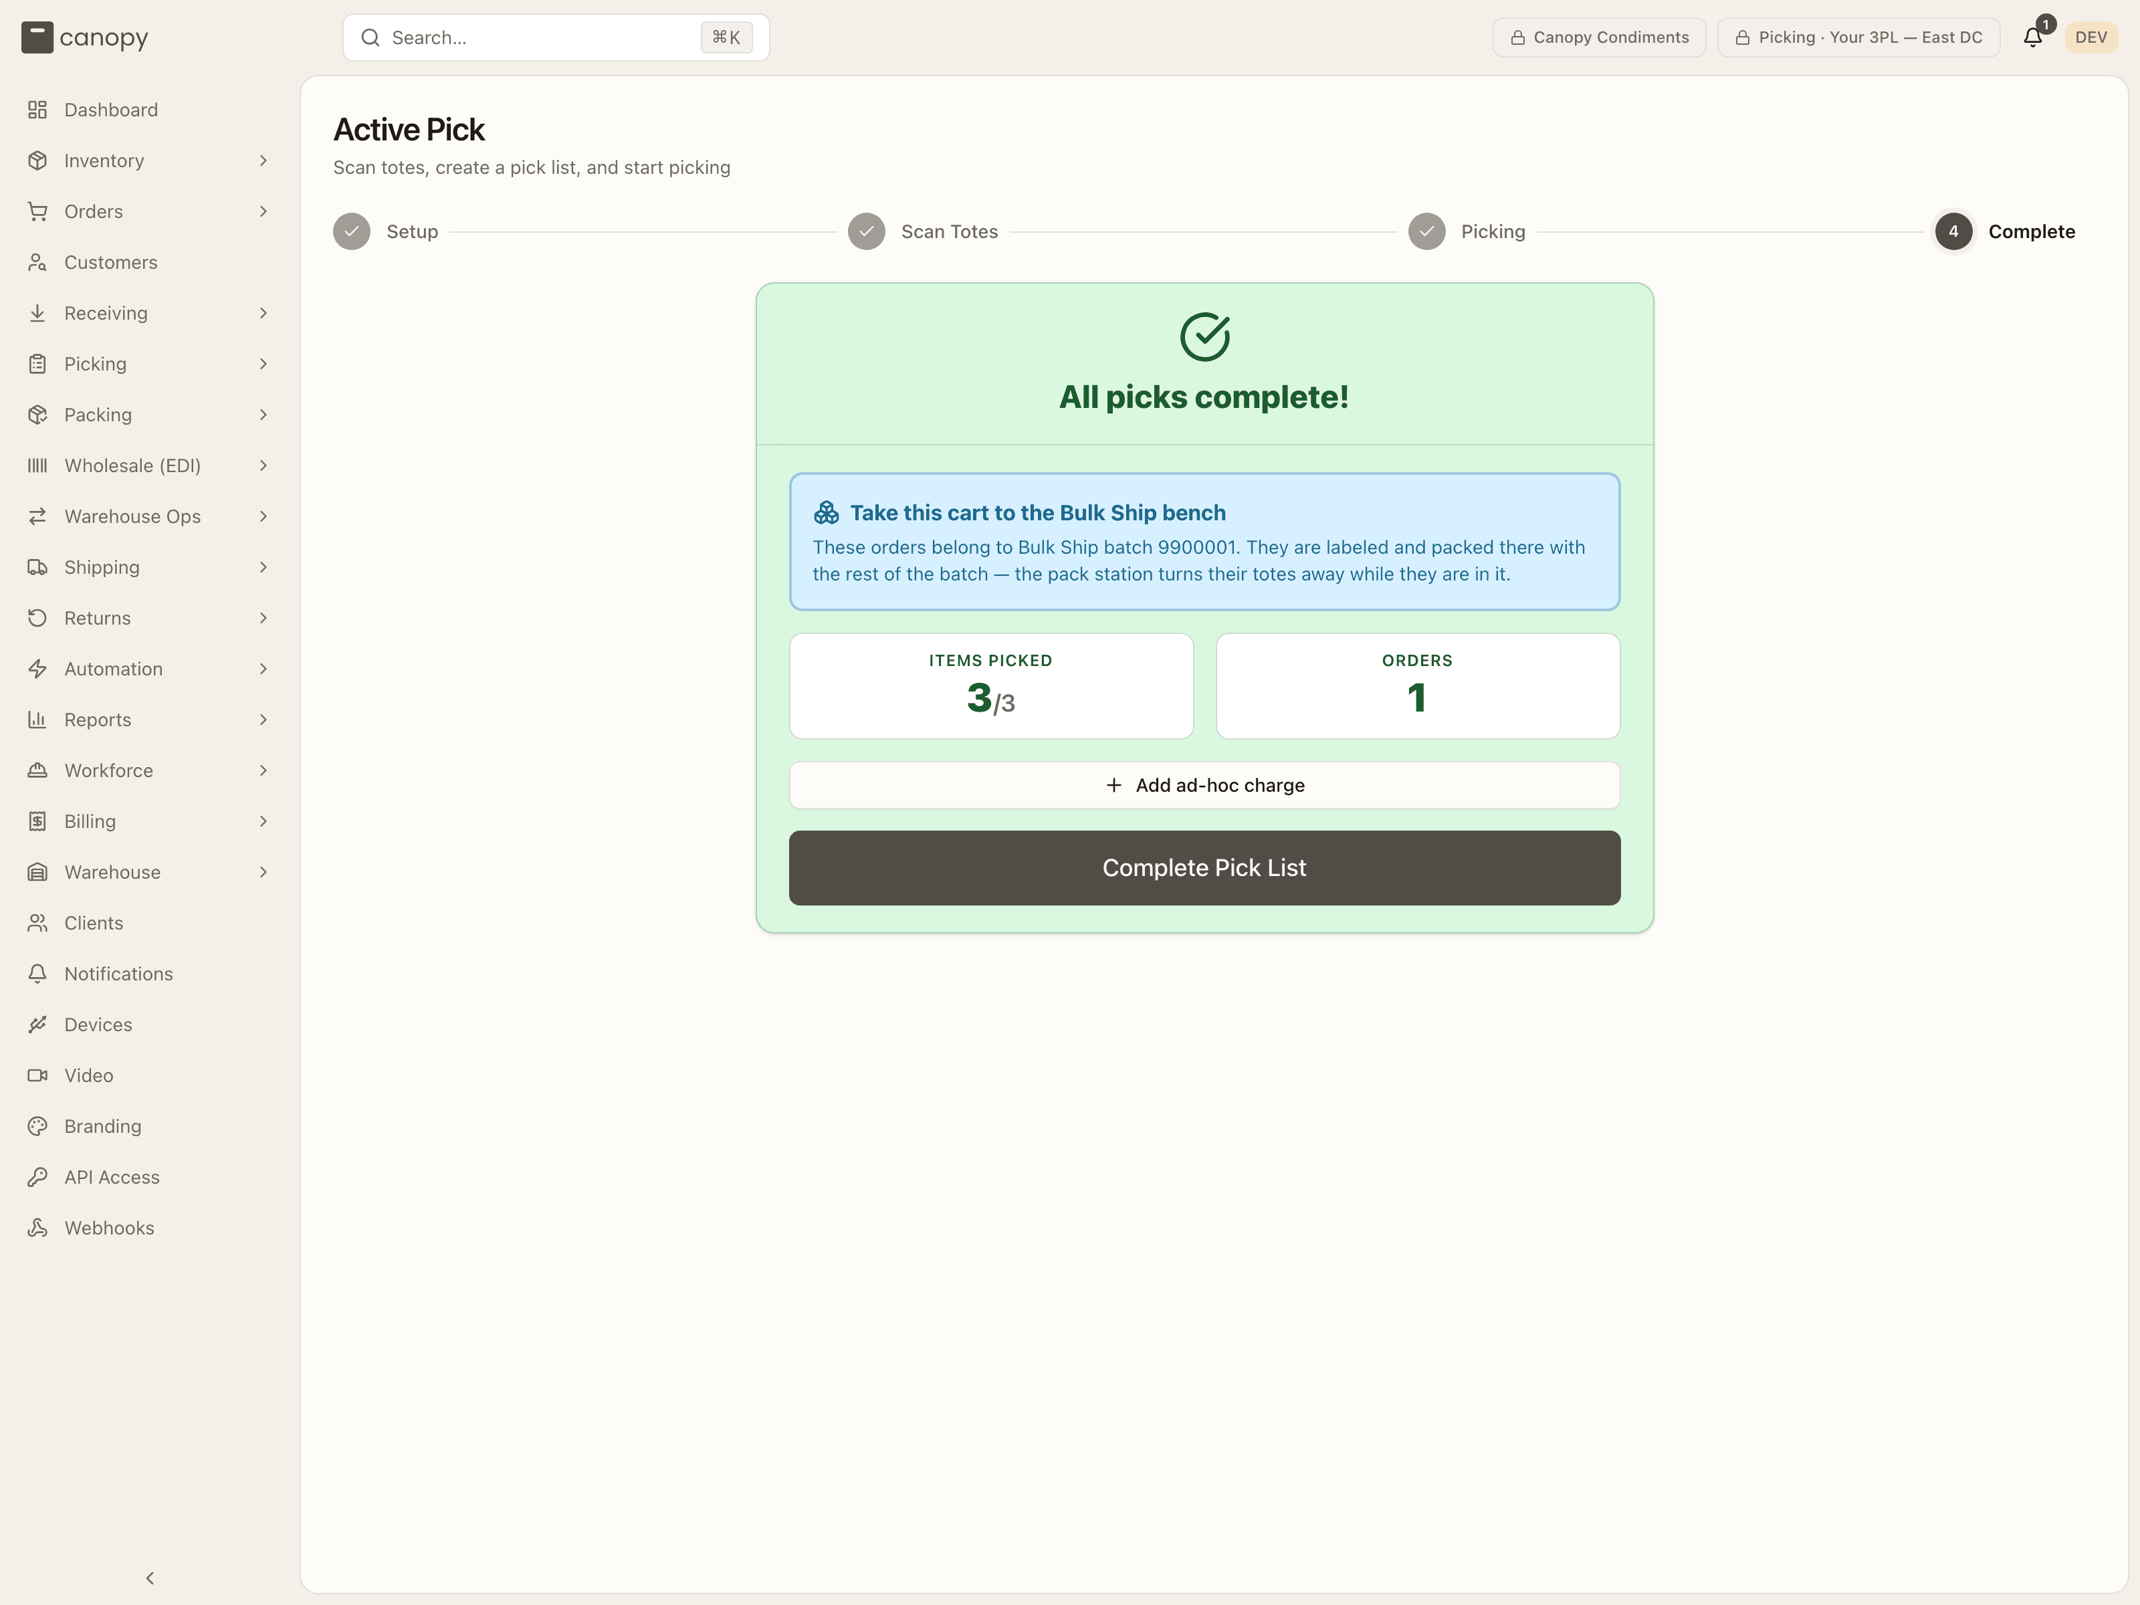The image size is (2140, 1605).
Task: Click the search magnifier icon
Action: click(370, 37)
